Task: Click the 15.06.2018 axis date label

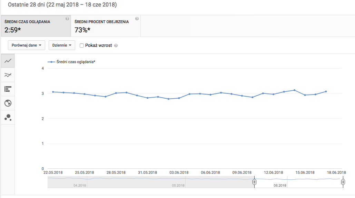Action: pyautogui.click(x=305, y=172)
